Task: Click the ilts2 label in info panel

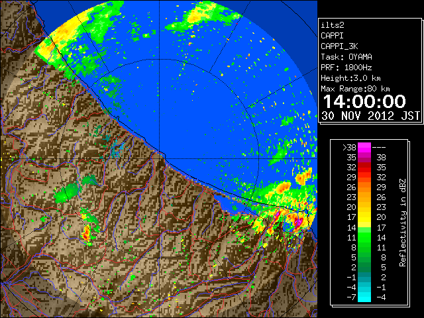Action: (333, 25)
